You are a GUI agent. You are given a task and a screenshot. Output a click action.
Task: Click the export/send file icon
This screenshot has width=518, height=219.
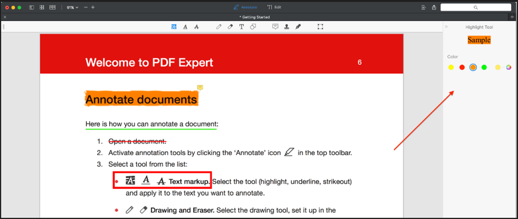click(424, 7)
